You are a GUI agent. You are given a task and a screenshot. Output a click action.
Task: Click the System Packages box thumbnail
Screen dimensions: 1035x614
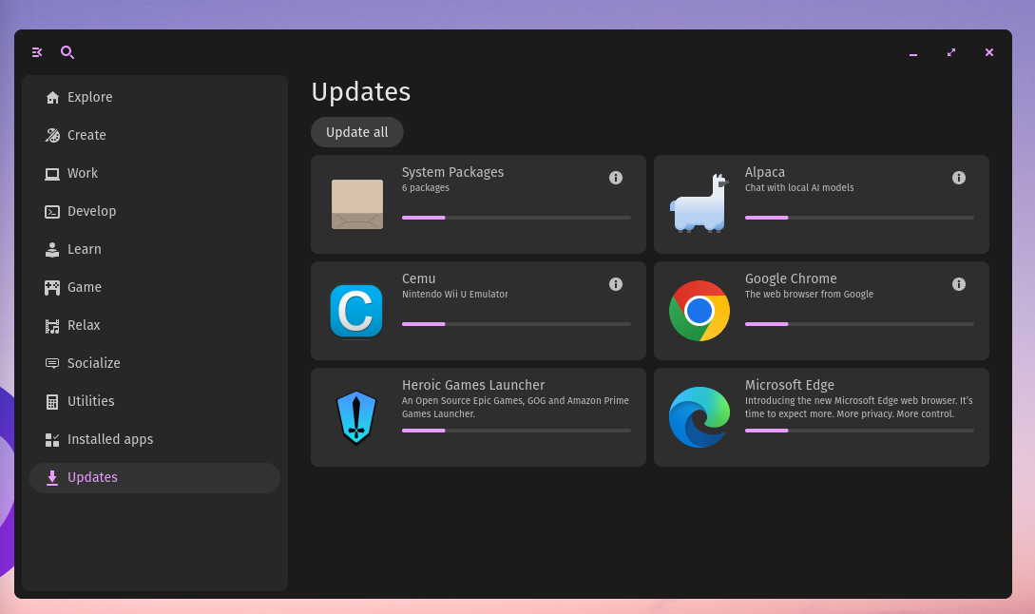coord(357,204)
